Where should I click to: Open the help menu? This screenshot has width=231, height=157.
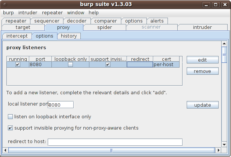[x=94, y=13]
